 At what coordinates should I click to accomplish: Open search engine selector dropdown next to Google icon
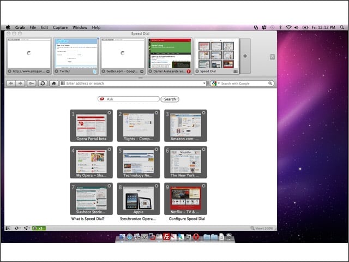click(219, 84)
